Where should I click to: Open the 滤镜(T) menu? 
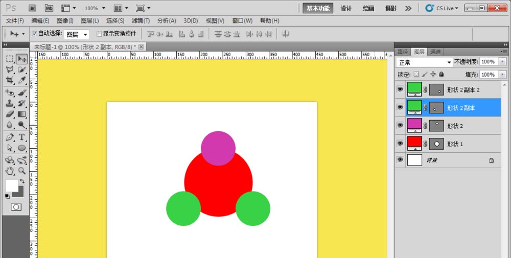tap(141, 21)
